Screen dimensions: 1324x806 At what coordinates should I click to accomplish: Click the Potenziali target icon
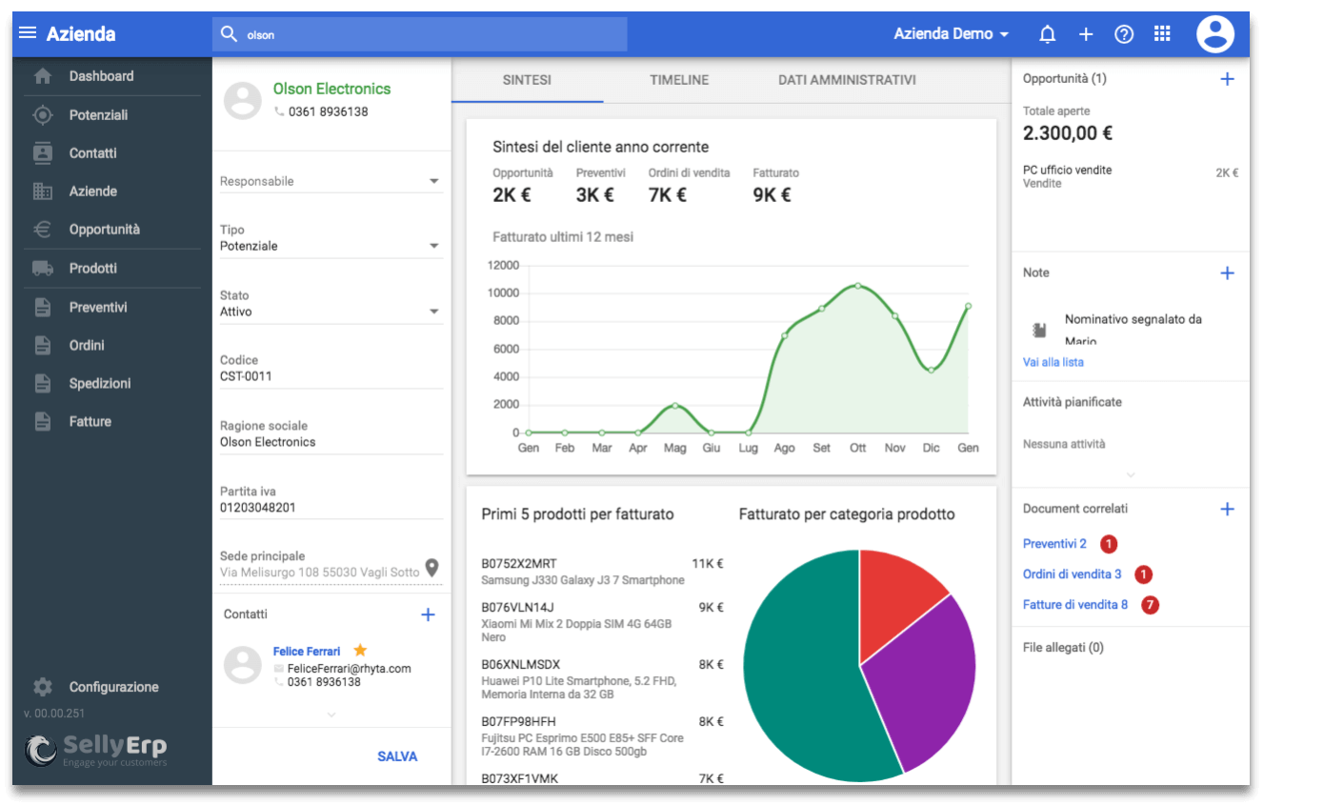click(x=43, y=115)
